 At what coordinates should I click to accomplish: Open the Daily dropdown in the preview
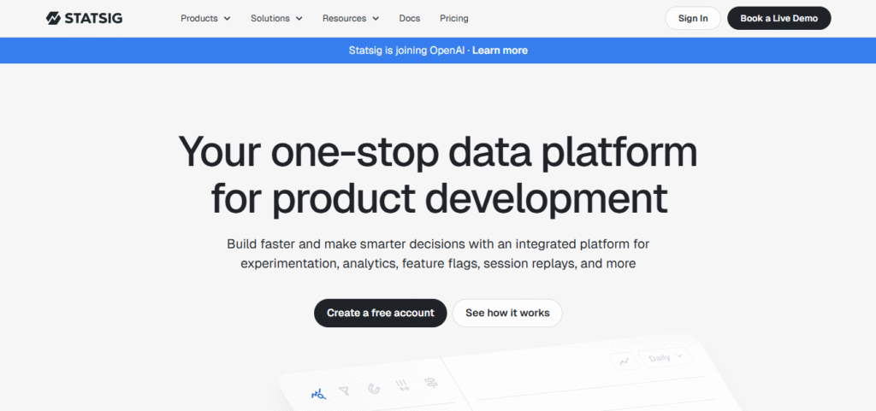666,357
